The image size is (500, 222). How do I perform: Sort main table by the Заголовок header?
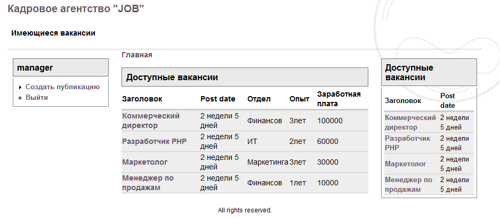click(142, 99)
